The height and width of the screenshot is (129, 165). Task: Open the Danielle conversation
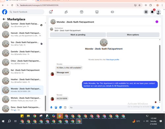[x=22, y=53]
